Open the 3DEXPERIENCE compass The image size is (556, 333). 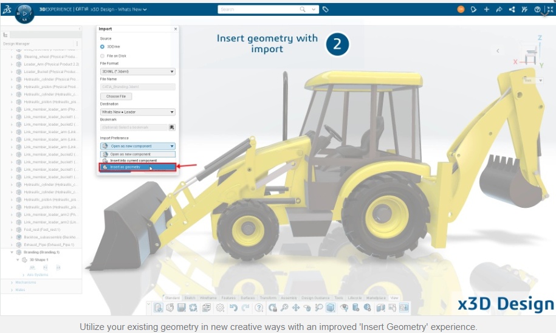pos(24,14)
